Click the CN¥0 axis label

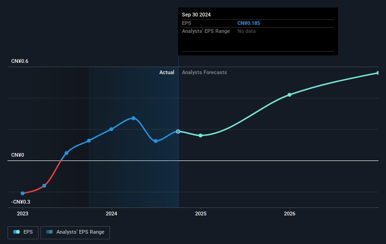(x=18, y=155)
